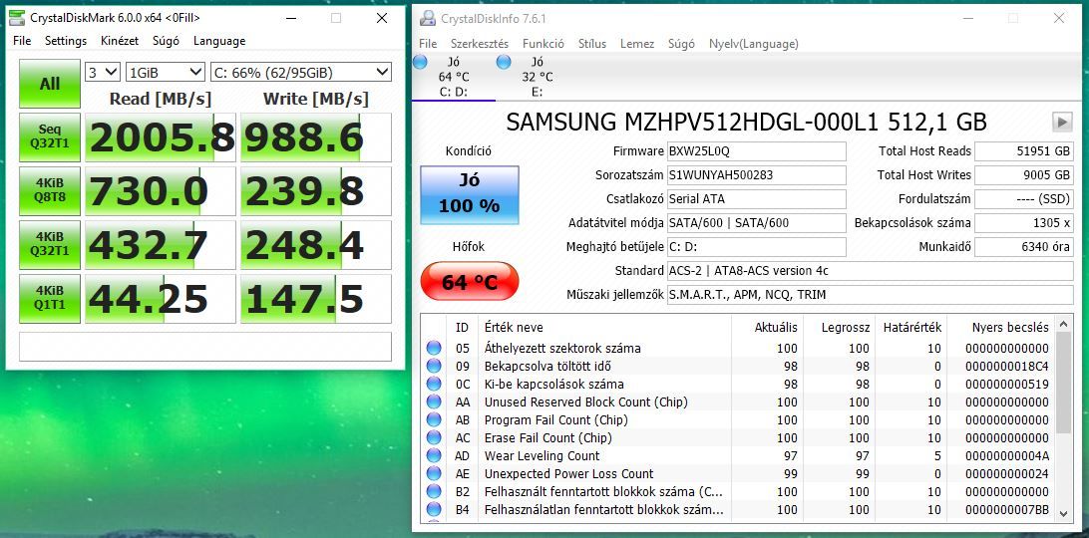Screen dimensions: 1089x538
Task: Click status orb of attribute AC row
Action: coord(434,438)
